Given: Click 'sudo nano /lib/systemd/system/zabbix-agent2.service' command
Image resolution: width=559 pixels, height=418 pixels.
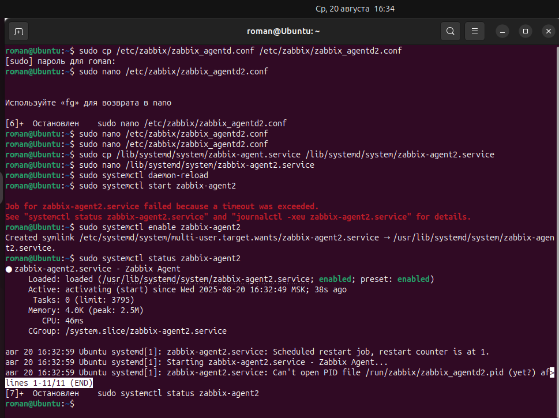Looking at the screenshot, I should click(x=197, y=165).
